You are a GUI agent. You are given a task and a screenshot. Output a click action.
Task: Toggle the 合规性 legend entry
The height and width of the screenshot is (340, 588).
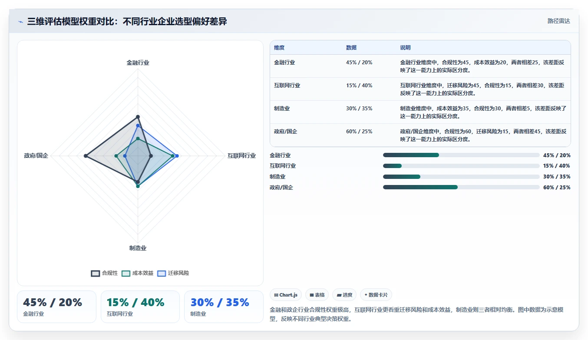[x=105, y=273]
